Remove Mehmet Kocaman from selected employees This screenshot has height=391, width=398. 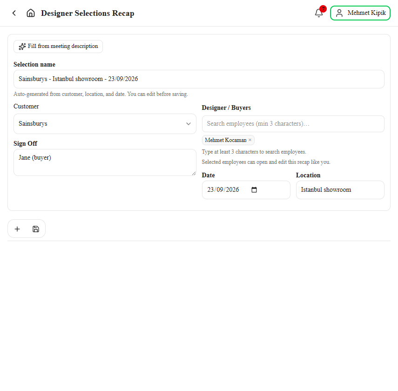pyautogui.click(x=250, y=140)
